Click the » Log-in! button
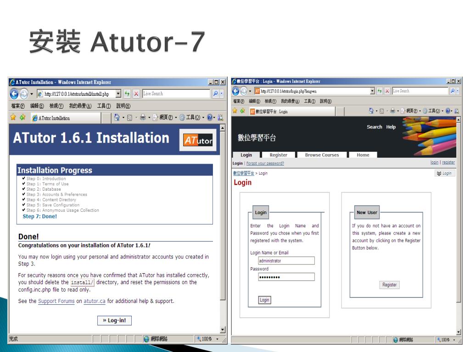 (x=114, y=320)
